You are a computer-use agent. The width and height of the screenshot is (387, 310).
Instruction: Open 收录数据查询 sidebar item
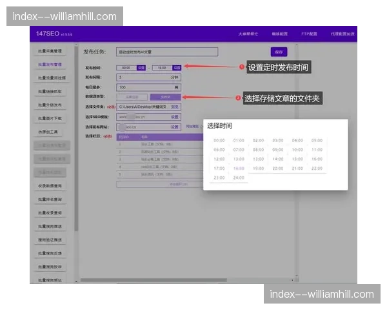click(x=50, y=186)
